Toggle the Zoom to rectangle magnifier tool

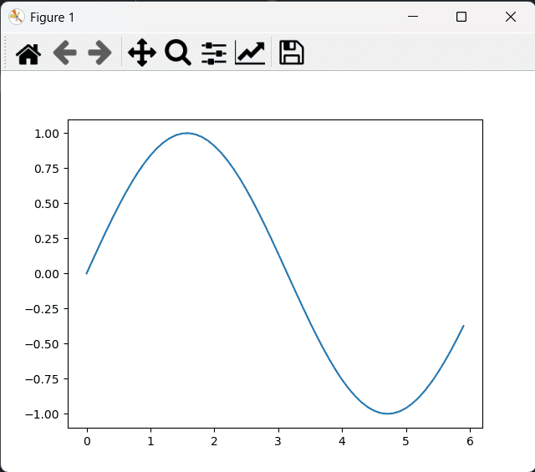(x=178, y=53)
